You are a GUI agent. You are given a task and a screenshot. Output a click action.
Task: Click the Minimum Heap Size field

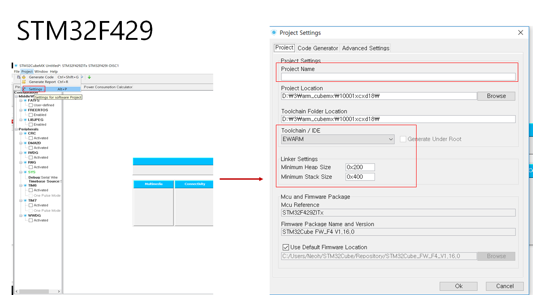click(360, 167)
